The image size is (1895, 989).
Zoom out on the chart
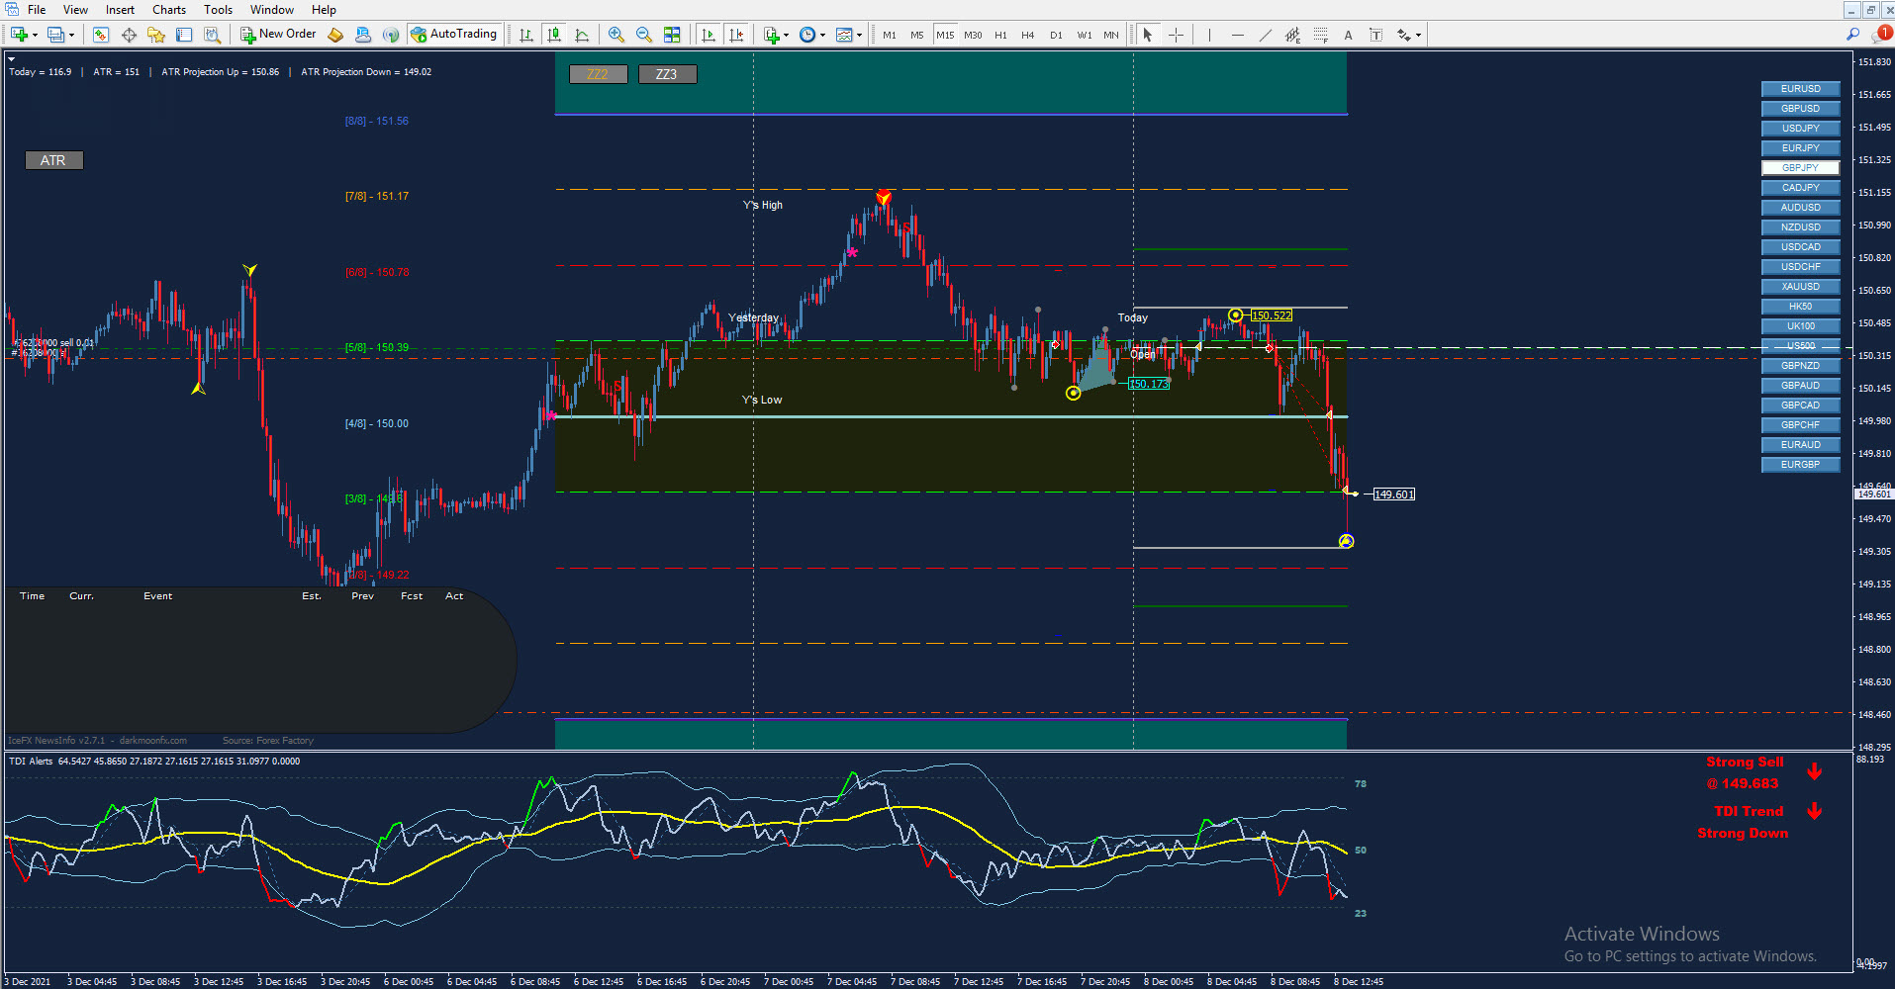[644, 35]
